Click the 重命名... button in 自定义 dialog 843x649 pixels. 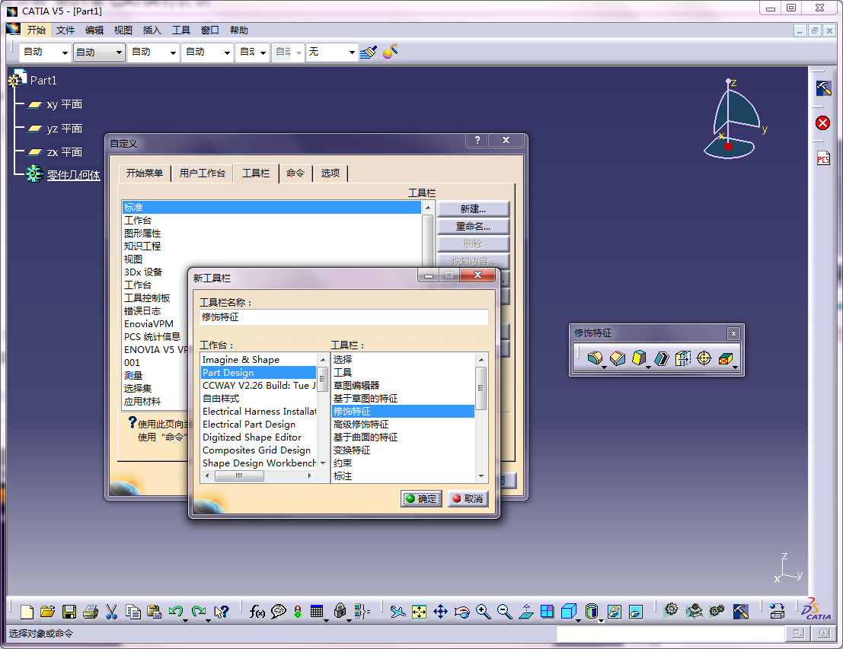pyautogui.click(x=473, y=226)
